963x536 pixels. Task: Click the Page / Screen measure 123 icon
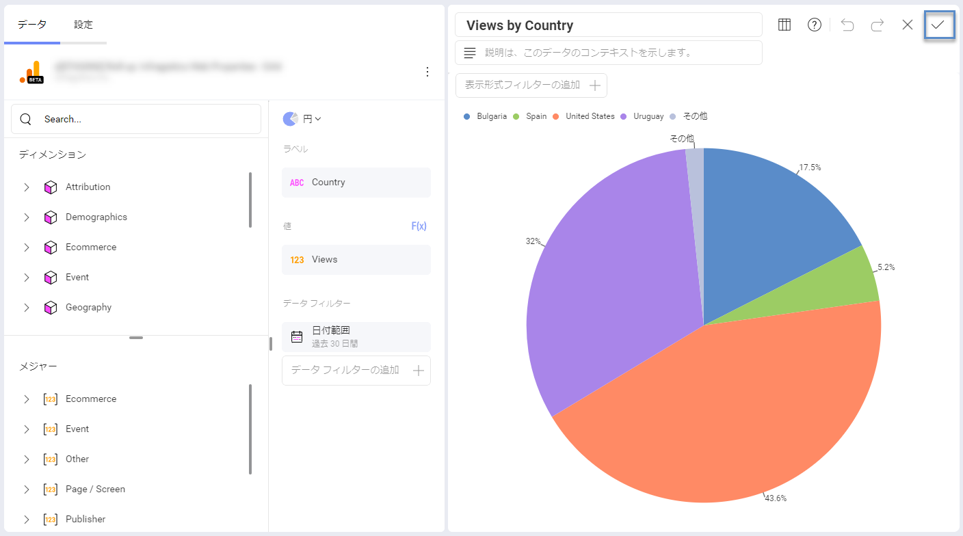tap(51, 490)
